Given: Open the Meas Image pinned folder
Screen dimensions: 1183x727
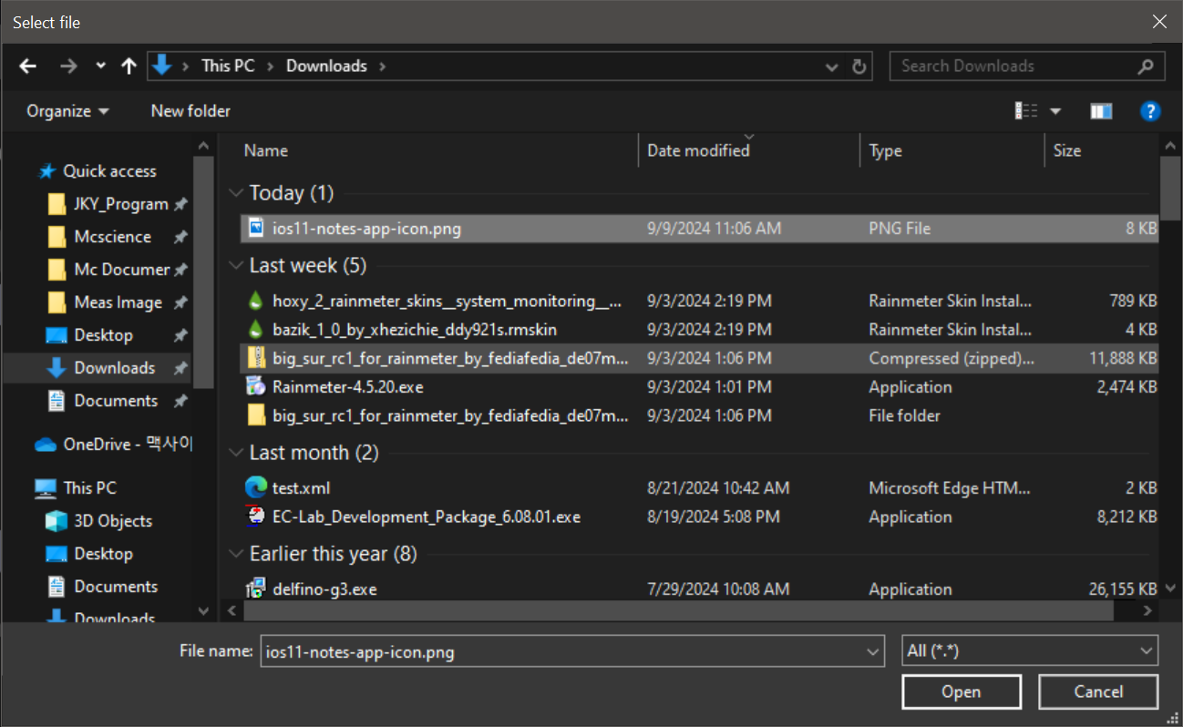Looking at the screenshot, I should 118,302.
